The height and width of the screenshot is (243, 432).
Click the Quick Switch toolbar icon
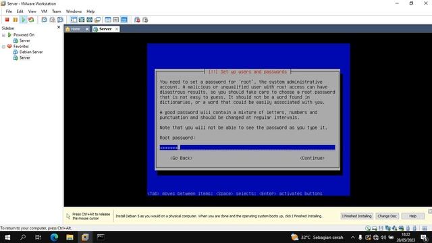(x=90, y=20)
